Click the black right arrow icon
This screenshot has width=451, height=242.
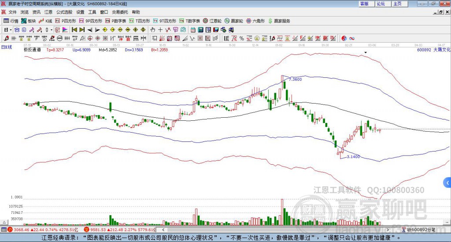(x=97, y=29)
